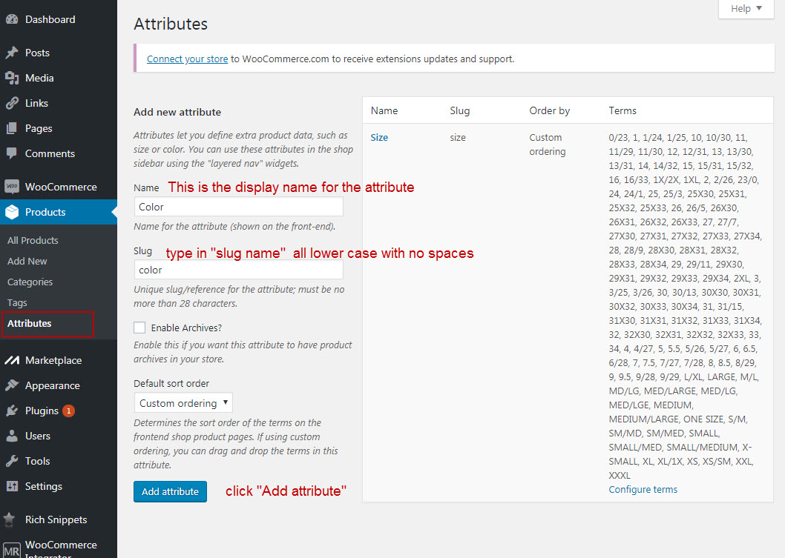Image resolution: width=785 pixels, height=558 pixels.
Task: Click the Order by column header
Action: coord(549,110)
